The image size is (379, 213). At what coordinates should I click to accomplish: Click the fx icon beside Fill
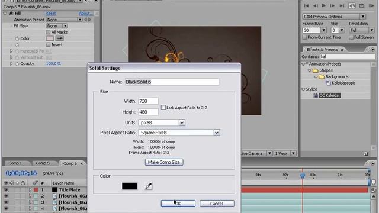coord(11,13)
